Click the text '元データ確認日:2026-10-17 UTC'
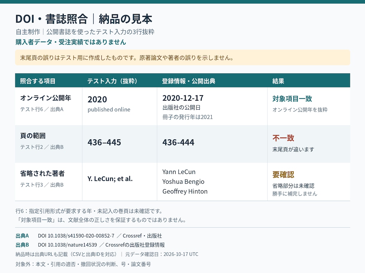Screen dimensions: 365x273 [x=162, y=254]
